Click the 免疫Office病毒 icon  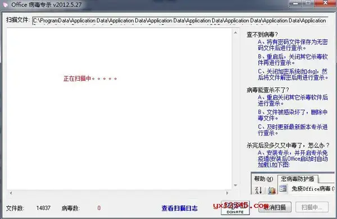point(283,189)
